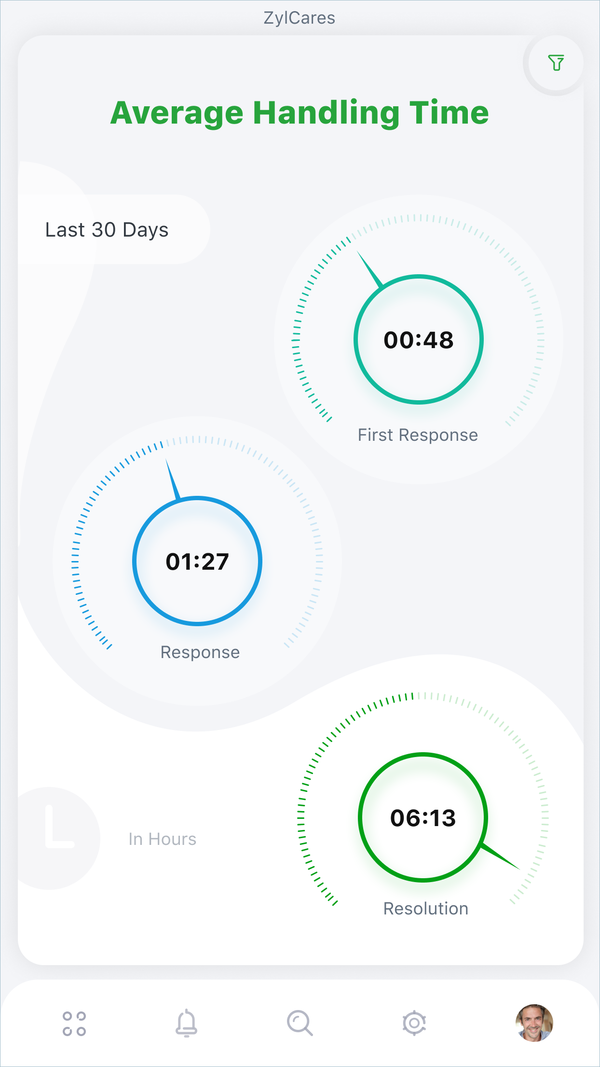Open the filter funnel icon
This screenshot has width=600, height=1067.
click(x=556, y=63)
